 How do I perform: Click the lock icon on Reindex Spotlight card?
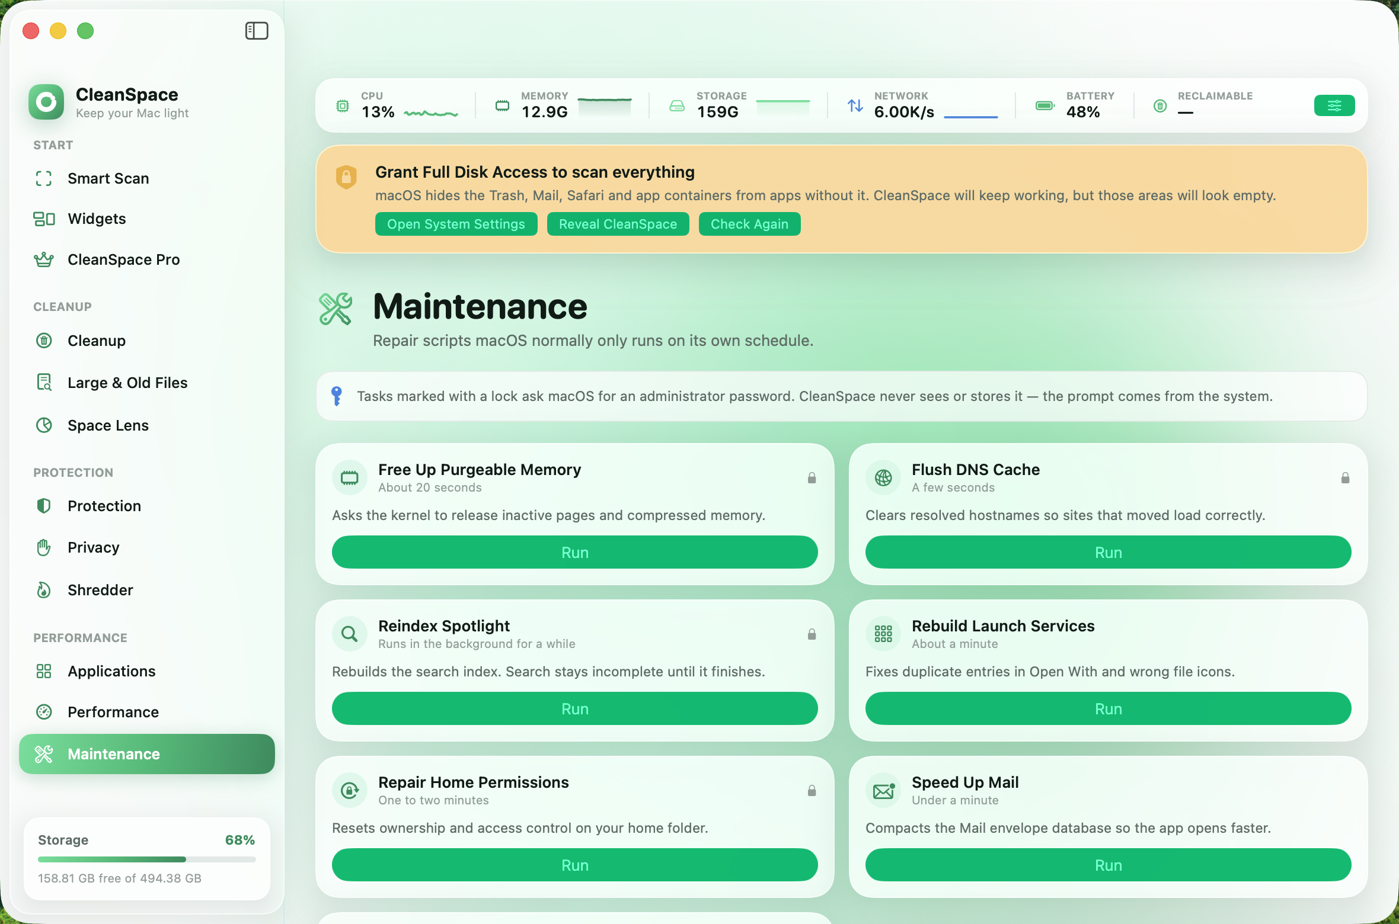[812, 634]
